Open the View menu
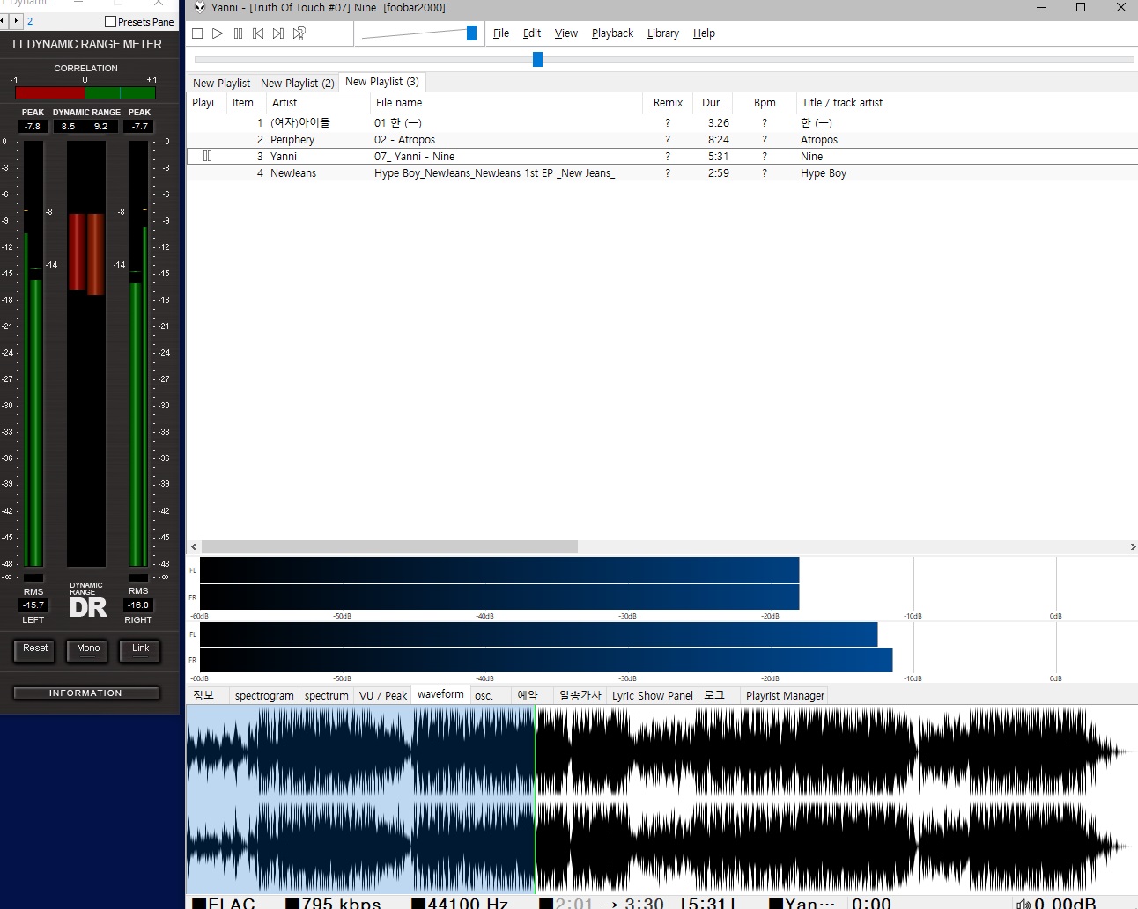This screenshot has width=1138, height=909. tap(566, 33)
